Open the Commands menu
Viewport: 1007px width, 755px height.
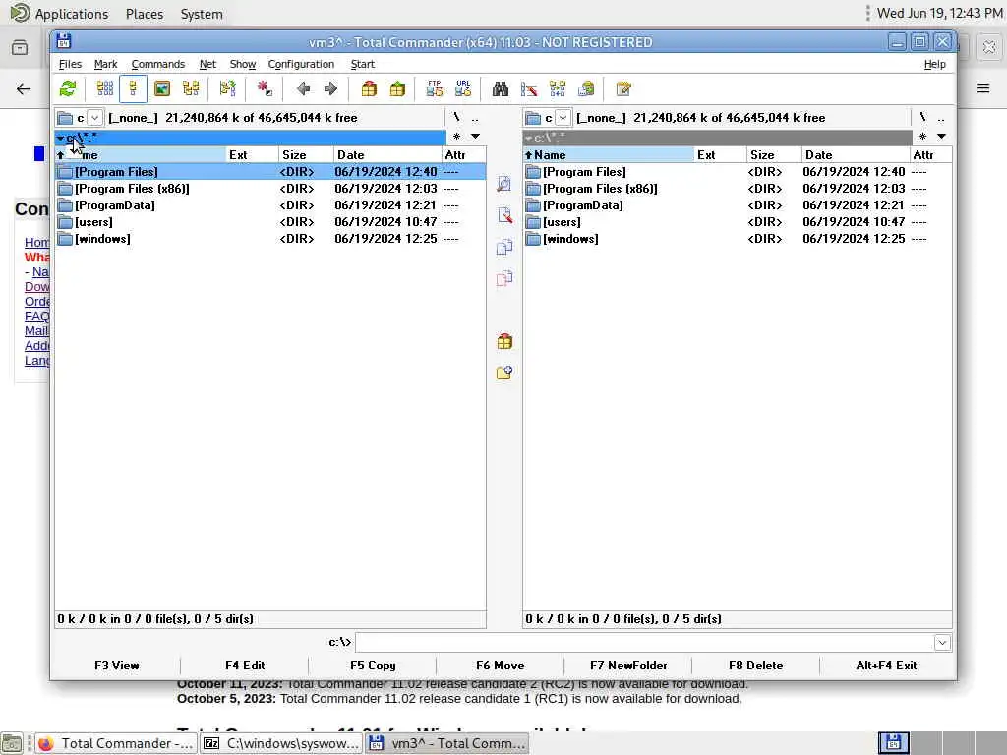[158, 64]
